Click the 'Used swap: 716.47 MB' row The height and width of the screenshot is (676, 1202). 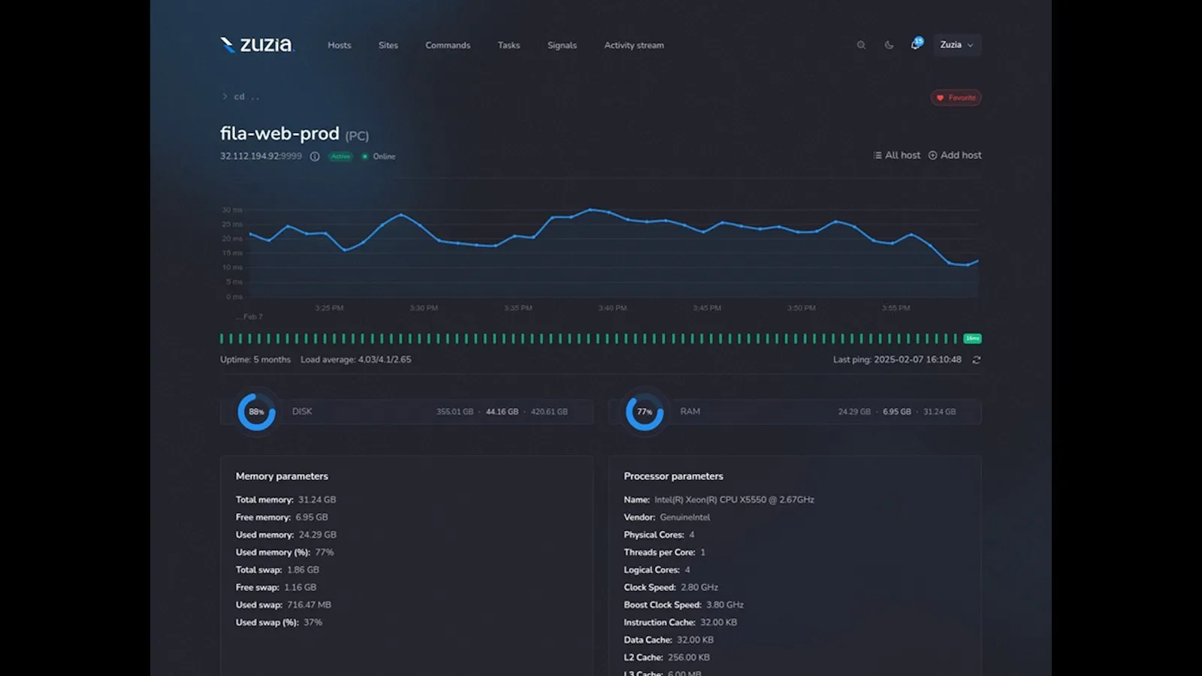click(283, 605)
